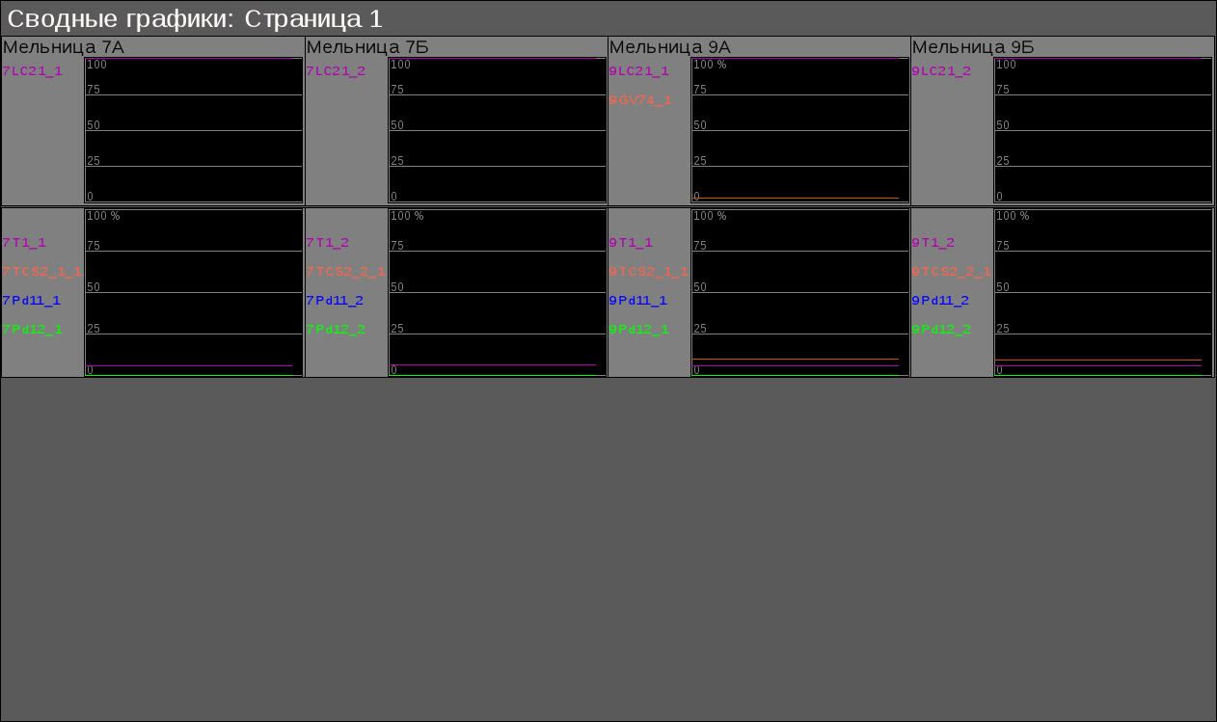Click the Мельница 9Б panel header
This screenshot has height=722, width=1217.
[973, 46]
